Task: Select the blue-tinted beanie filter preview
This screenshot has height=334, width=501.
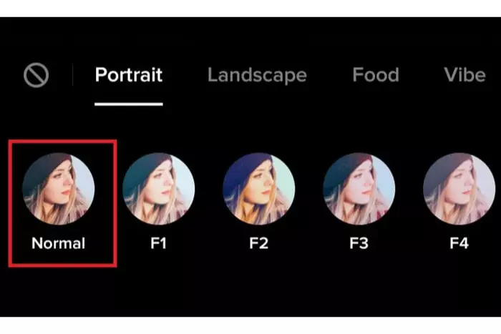Action: 259,189
